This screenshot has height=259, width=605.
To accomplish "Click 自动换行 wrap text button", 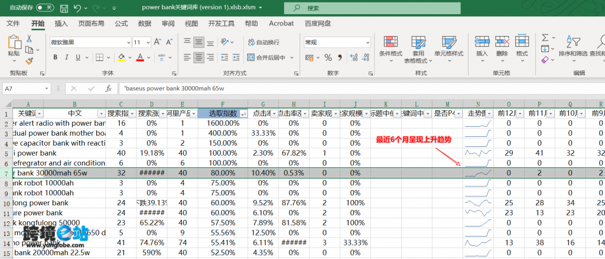I will point(264,42).
